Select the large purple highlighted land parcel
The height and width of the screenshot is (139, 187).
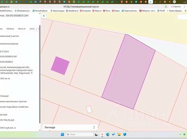coord(129,72)
